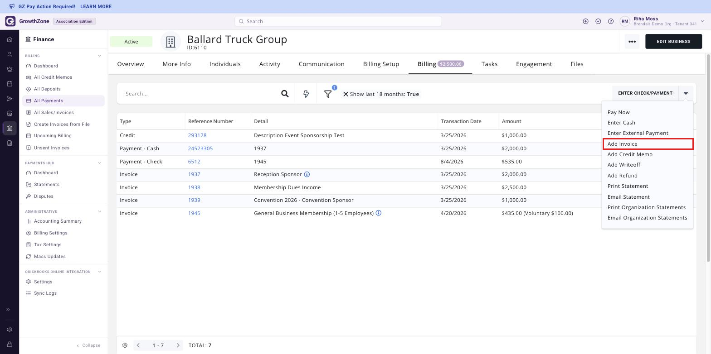Viewport: 711px width, 354px height.
Task: Click the three-dots more options button
Action: (x=632, y=42)
